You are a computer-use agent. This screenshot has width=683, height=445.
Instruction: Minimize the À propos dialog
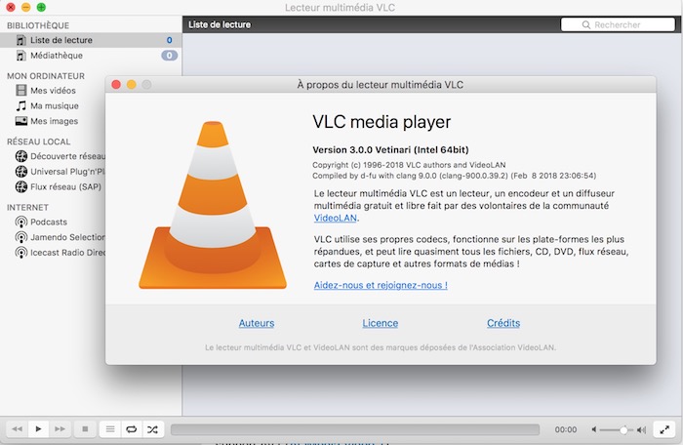(132, 85)
